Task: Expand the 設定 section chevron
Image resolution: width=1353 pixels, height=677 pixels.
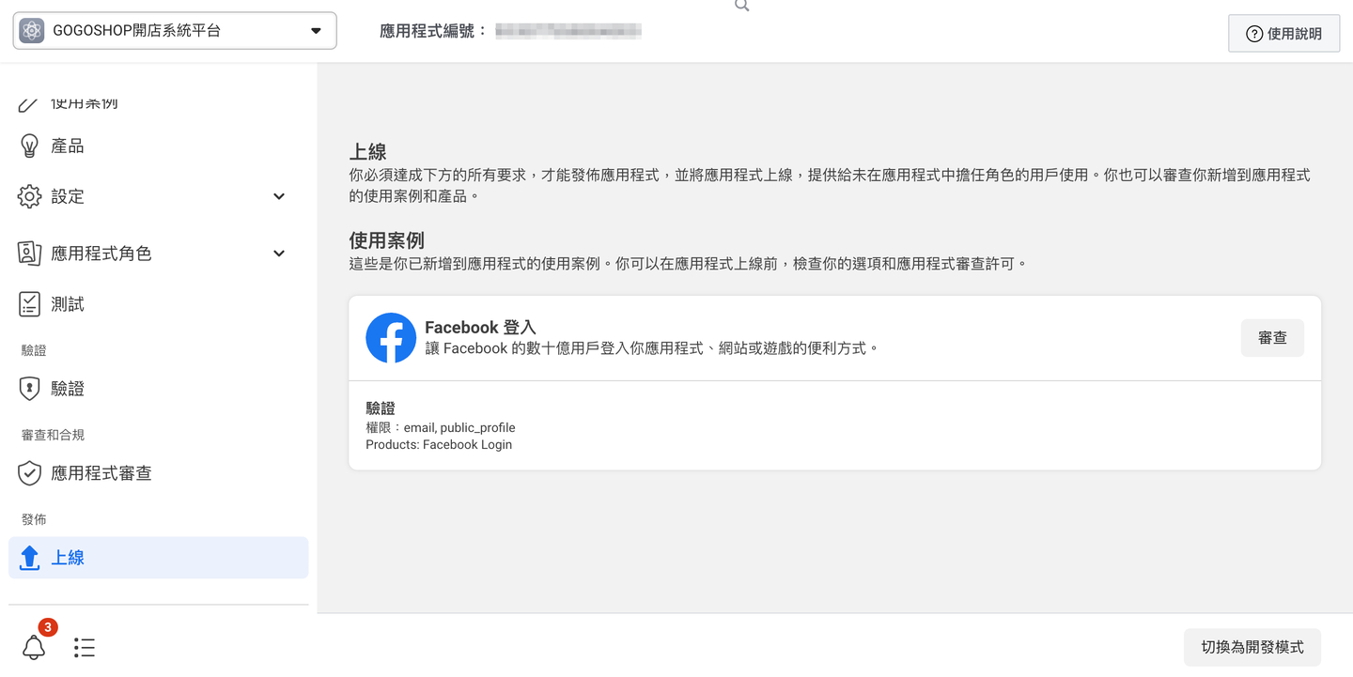Action: pyautogui.click(x=279, y=196)
